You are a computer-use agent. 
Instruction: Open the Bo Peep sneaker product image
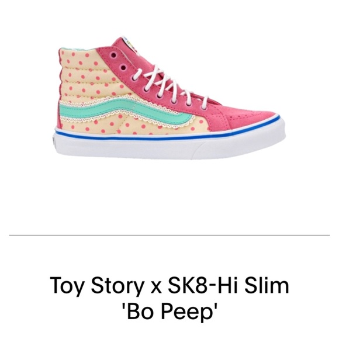tap(169, 97)
